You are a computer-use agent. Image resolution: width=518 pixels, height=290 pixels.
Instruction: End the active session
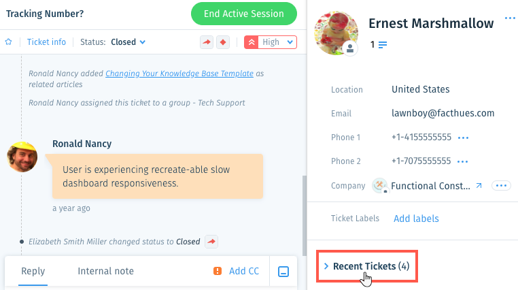coord(244,14)
